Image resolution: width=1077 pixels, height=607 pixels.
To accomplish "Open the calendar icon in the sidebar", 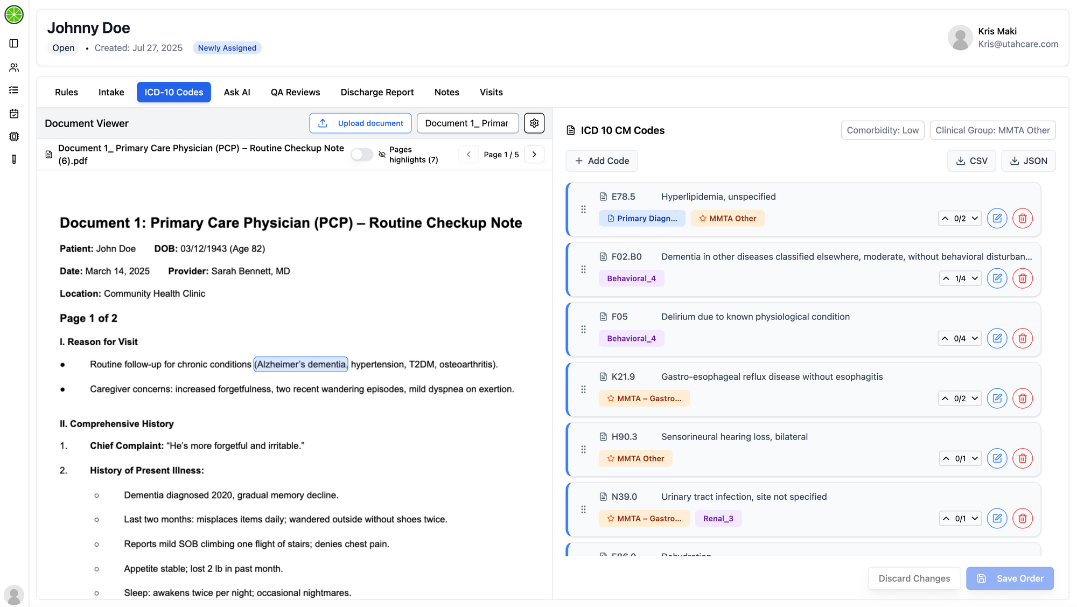I will tap(14, 114).
